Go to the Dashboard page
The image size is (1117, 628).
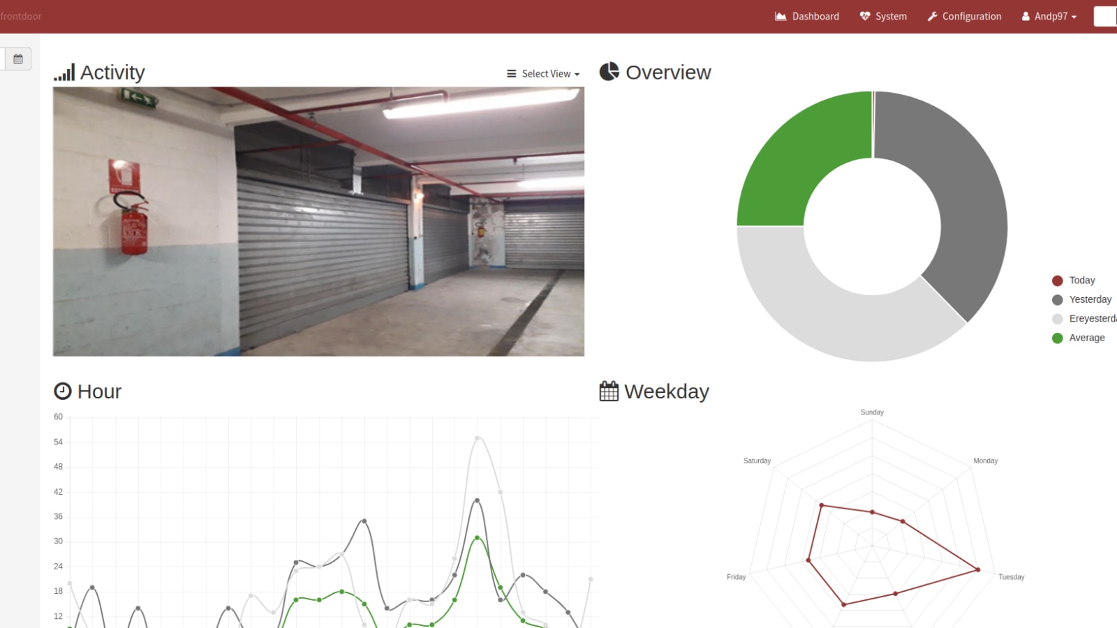click(x=807, y=16)
